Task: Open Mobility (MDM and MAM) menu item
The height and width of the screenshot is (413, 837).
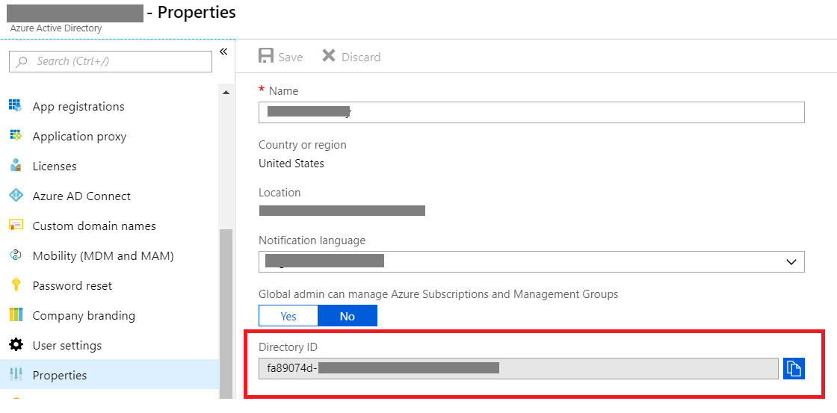Action: click(x=103, y=255)
